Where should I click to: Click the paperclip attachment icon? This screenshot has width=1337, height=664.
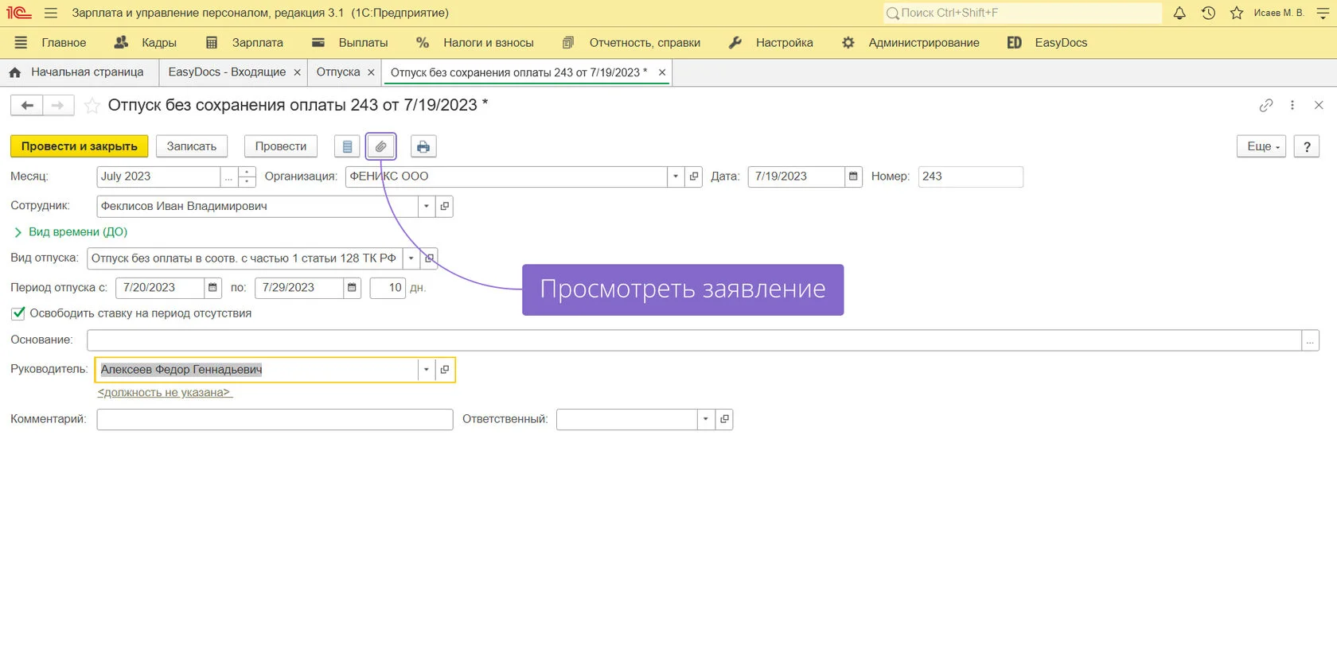pos(380,146)
